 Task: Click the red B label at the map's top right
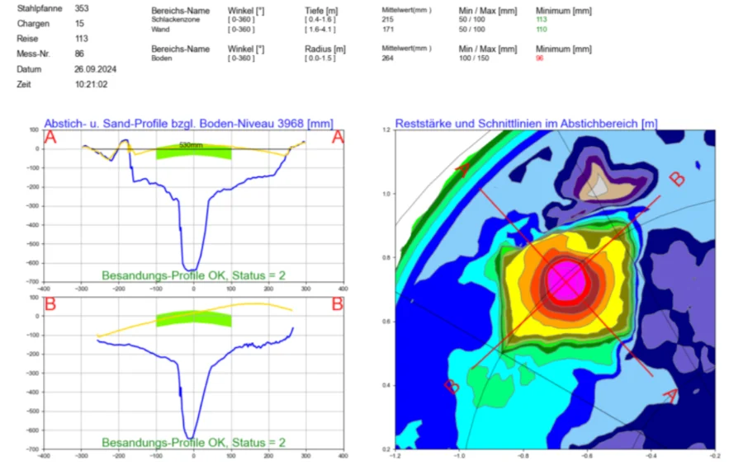point(676,179)
